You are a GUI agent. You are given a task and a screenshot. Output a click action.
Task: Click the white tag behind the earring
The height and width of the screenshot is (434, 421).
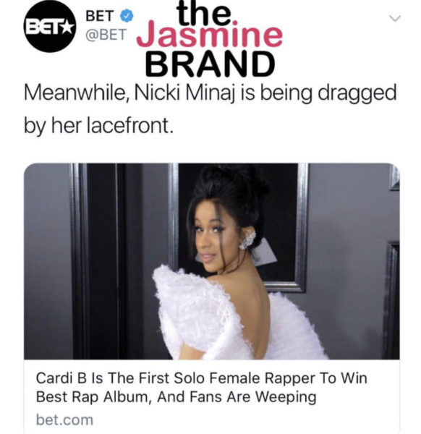coord(265,253)
